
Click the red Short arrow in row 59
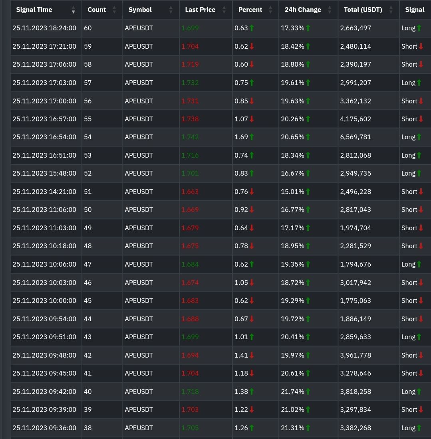point(421,46)
